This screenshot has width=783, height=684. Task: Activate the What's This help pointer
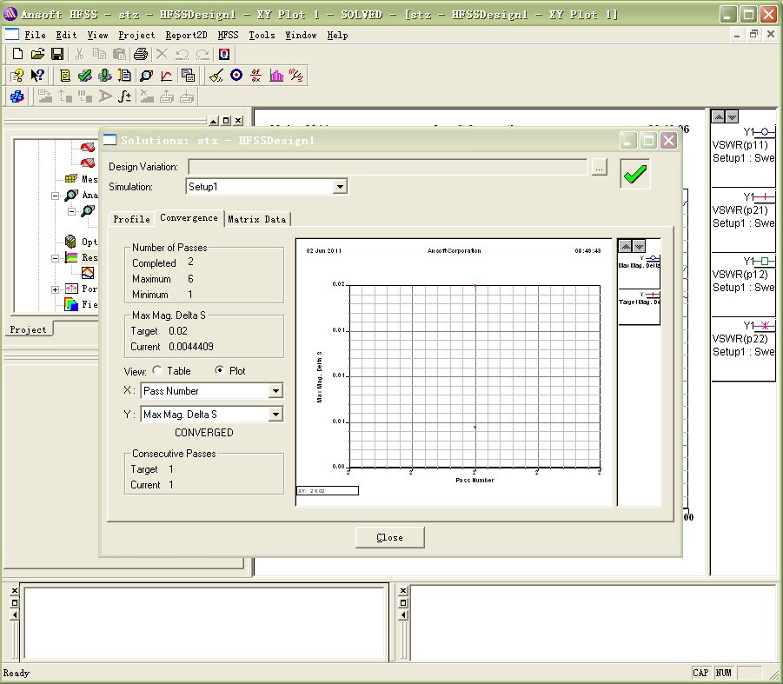point(37,76)
